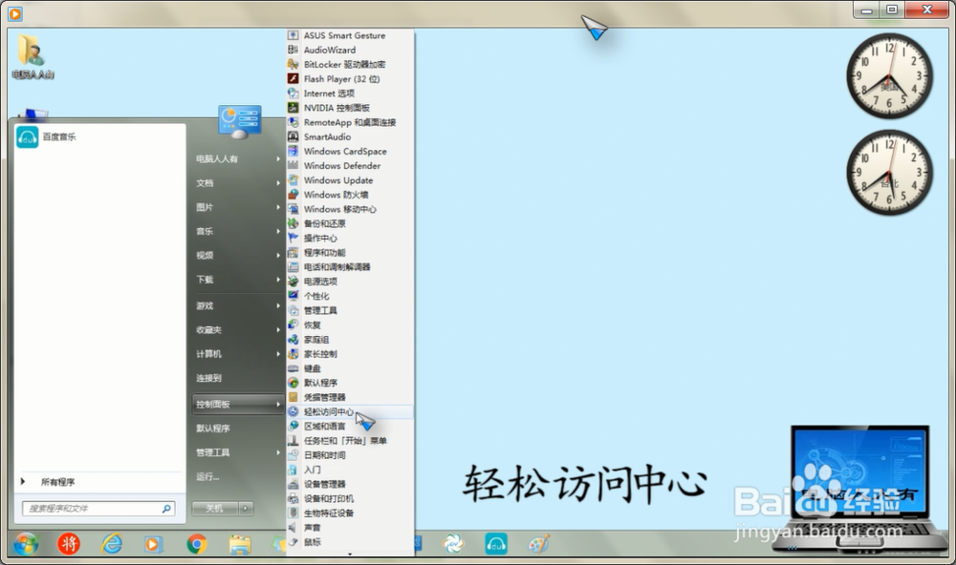Click the Windows Start orb
Image resolution: width=956 pixels, height=565 pixels.
(x=26, y=543)
